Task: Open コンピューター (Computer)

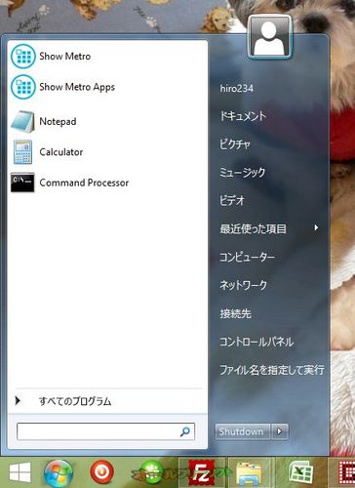Action: (248, 257)
